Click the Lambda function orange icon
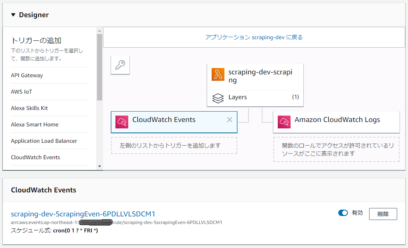The height and width of the screenshot is (248, 408). pos(218,74)
